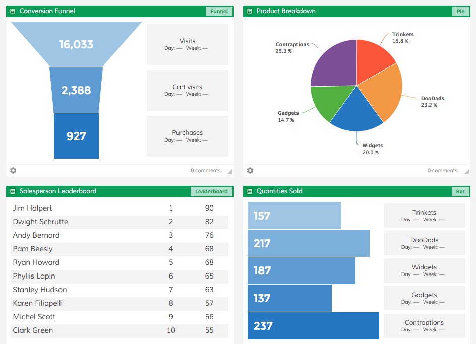Click Jim Halpert's score of 90
This screenshot has height=344, width=476.
point(209,208)
